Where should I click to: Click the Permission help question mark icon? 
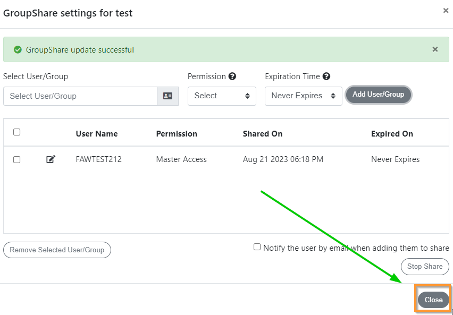232,76
